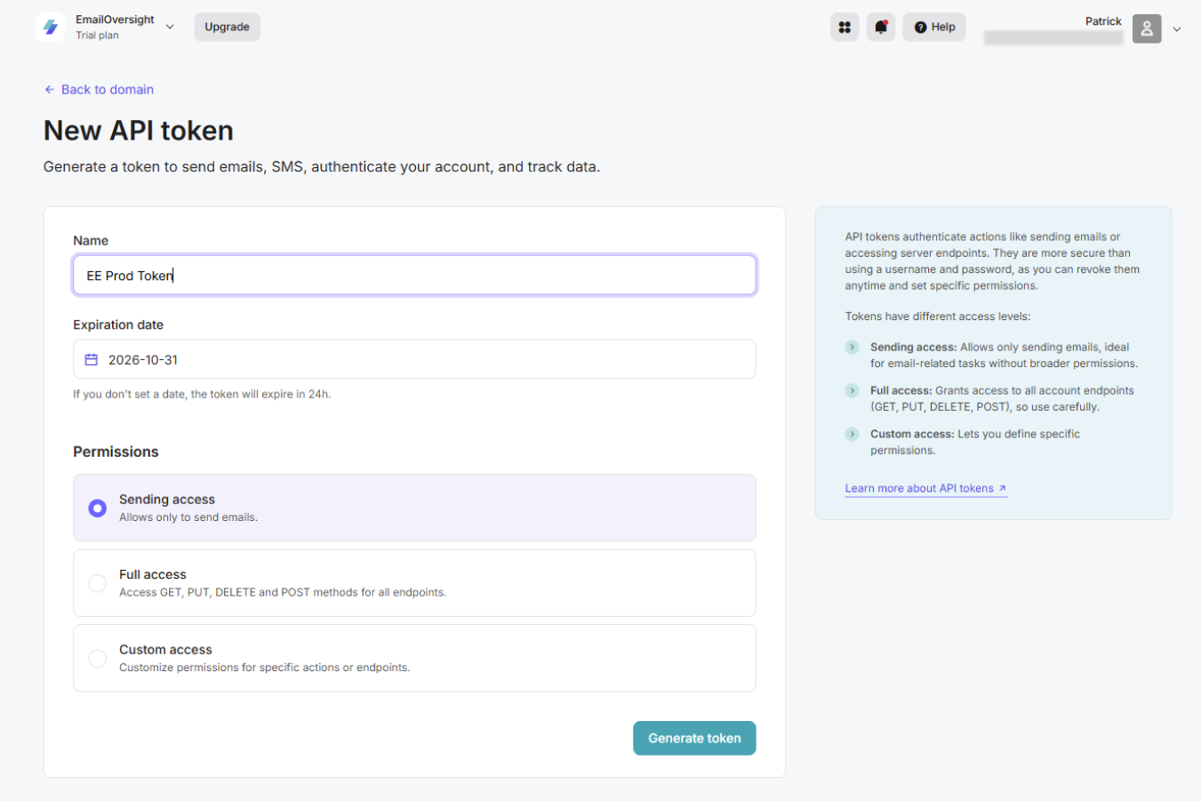
Task: Click Generate token button
Action: 693,738
